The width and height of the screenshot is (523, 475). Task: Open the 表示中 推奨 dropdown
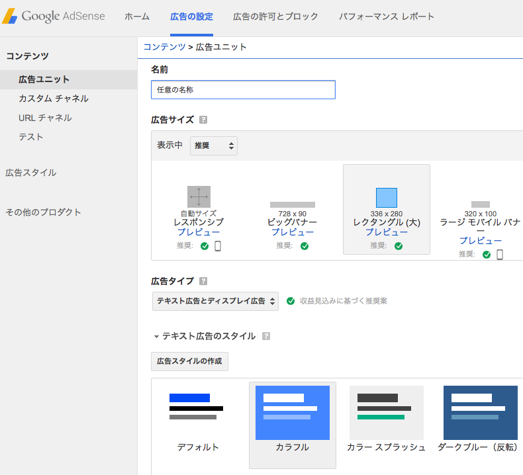click(x=214, y=146)
